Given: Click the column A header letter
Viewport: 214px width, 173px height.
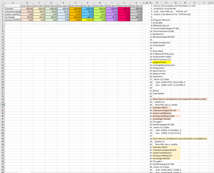Looking at the screenshot, I should 13,3.
